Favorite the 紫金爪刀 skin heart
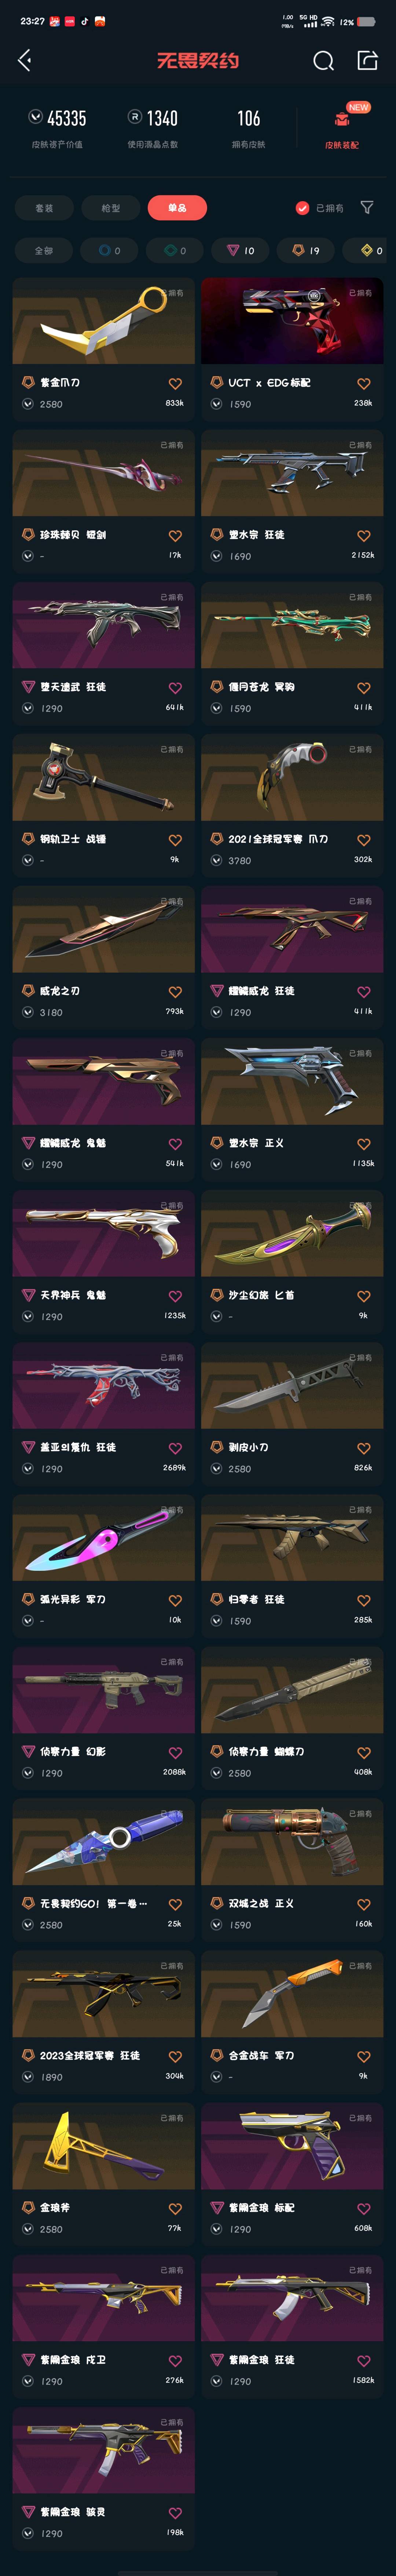Viewport: 396px width, 2576px height. click(x=175, y=383)
